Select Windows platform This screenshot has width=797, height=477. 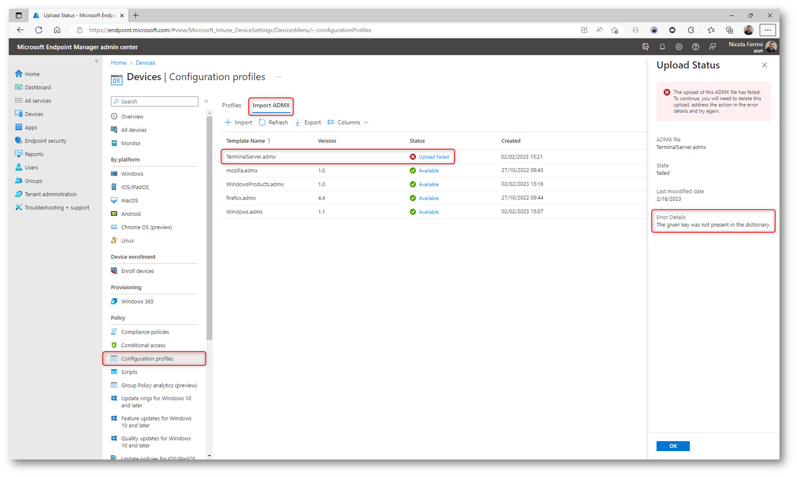[132, 173]
